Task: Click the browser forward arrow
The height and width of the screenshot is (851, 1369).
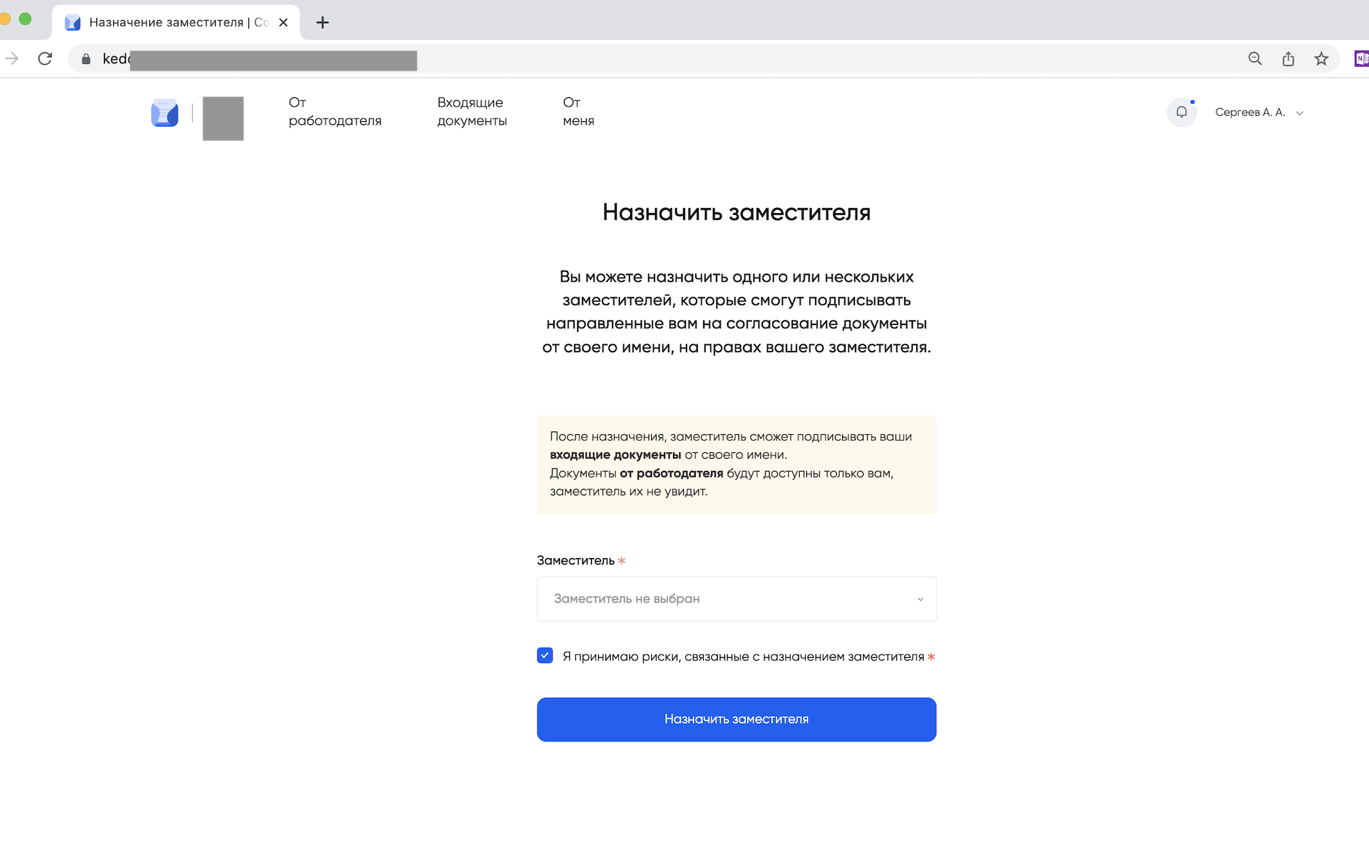Action: [12, 59]
